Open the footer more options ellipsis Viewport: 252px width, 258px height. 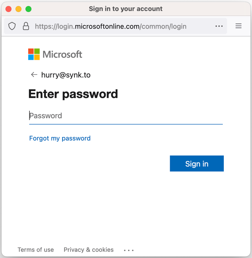pos(129,250)
